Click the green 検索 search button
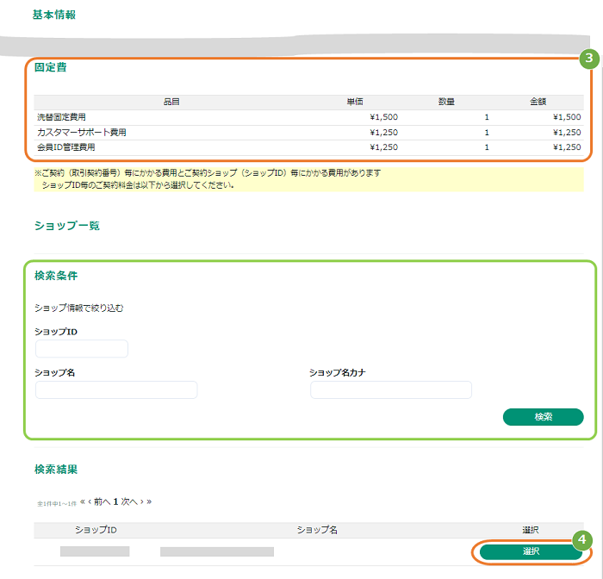 [543, 417]
